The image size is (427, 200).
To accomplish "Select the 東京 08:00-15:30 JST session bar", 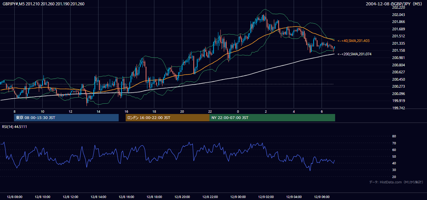I will 66,118.
